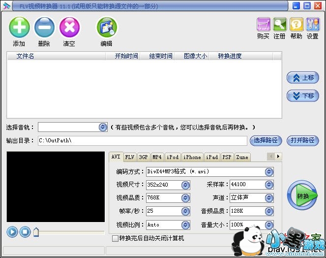The width and height of the screenshot is (326, 258).
Task: Click the pink 清空 (clear) X icon
Action: click(x=69, y=27)
